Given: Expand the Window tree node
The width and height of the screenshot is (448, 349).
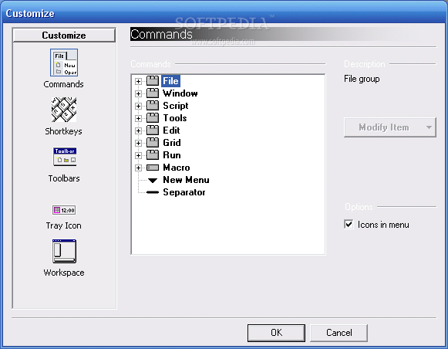Looking at the screenshot, I should point(138,93).
